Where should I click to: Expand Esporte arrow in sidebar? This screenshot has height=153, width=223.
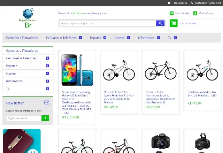pyautogui.click(x=48, y=66)
